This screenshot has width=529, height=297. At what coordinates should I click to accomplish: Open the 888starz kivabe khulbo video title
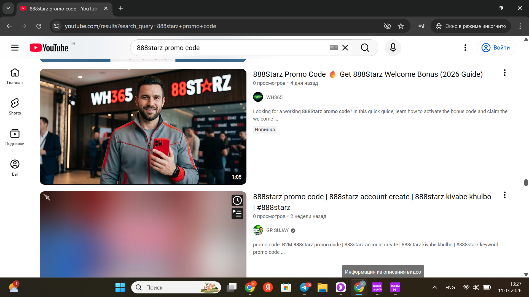pyautogui.click(x=372, y=202)
